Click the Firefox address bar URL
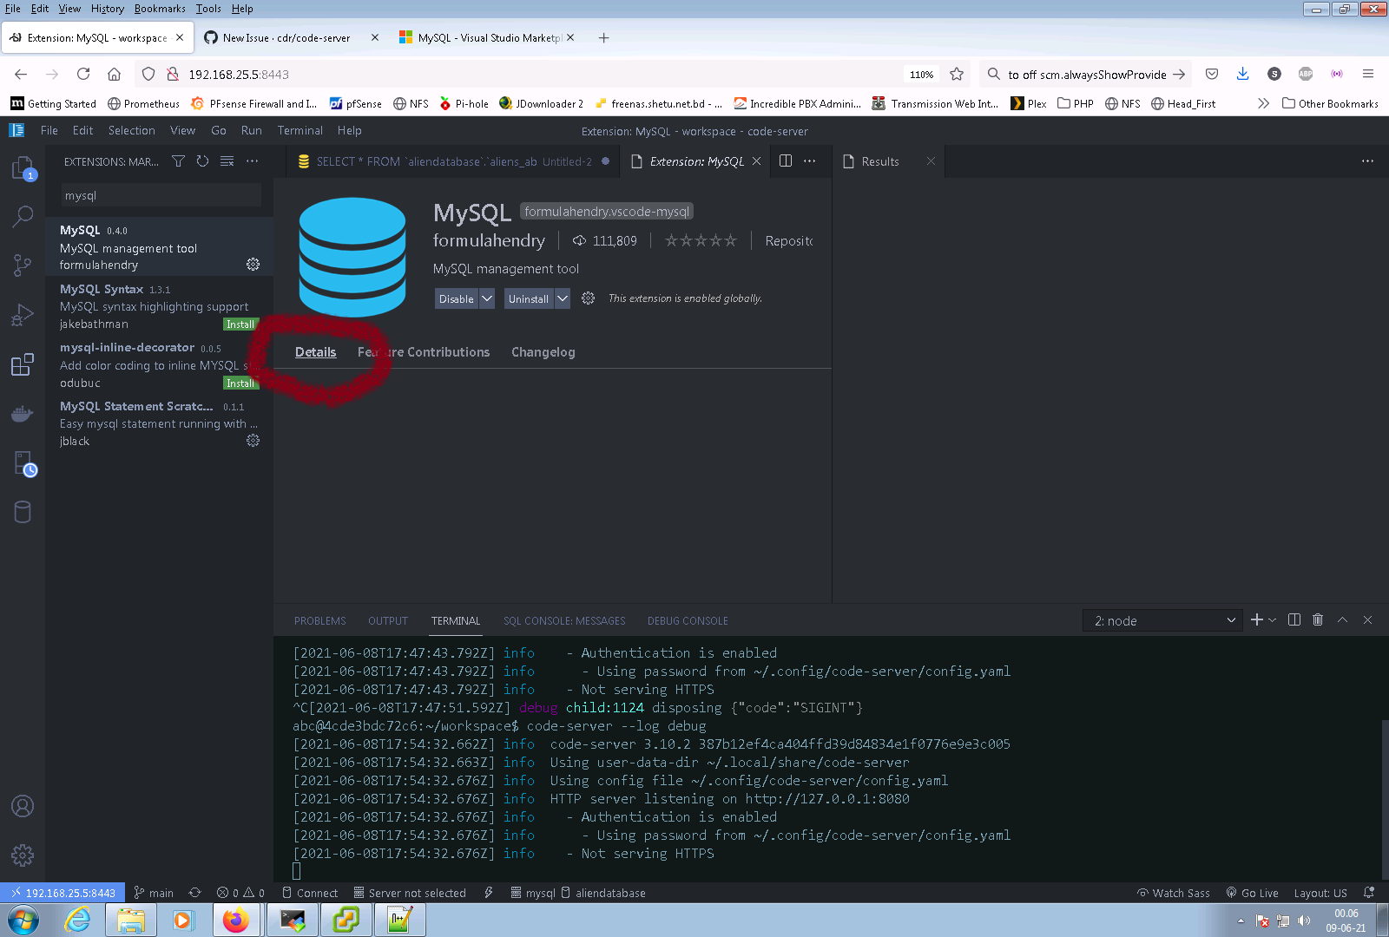Screen dimensions: 1389x937 coord(239,75)
